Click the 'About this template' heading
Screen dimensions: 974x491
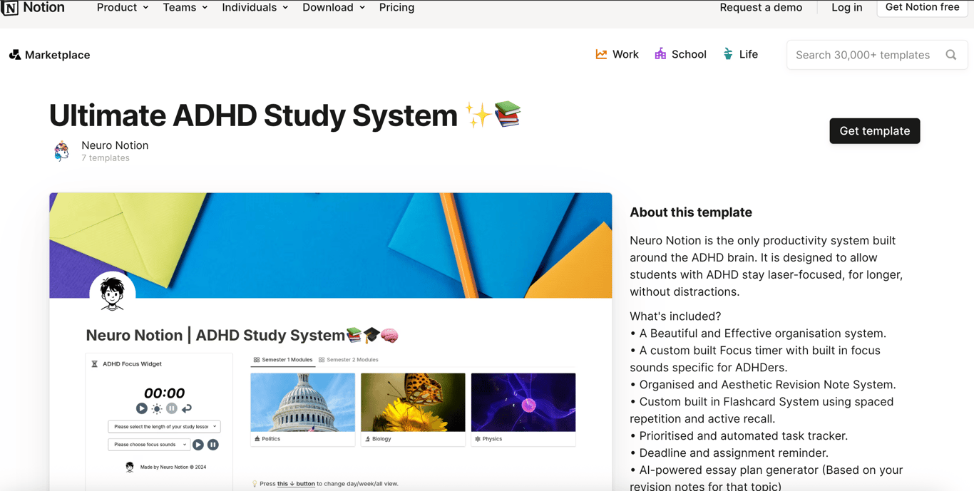tap(691, 212)
